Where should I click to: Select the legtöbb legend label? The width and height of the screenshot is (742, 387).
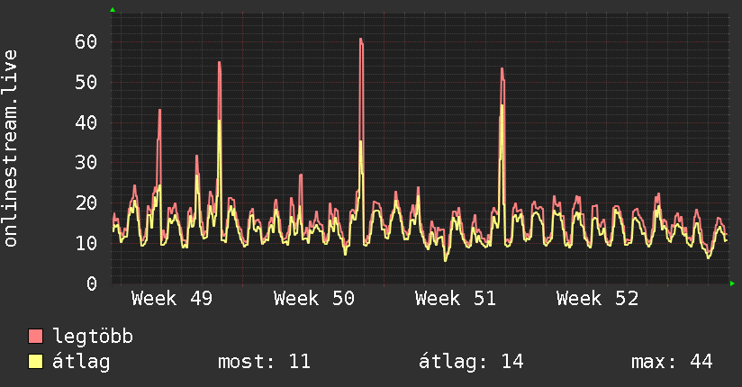pos(94,337)
